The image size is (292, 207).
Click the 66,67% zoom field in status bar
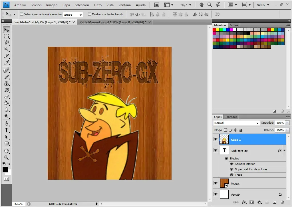coord(19,204)
